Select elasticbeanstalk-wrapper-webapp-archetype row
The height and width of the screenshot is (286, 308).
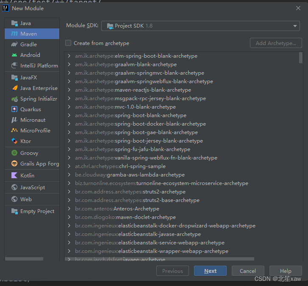tap(183, 251)
